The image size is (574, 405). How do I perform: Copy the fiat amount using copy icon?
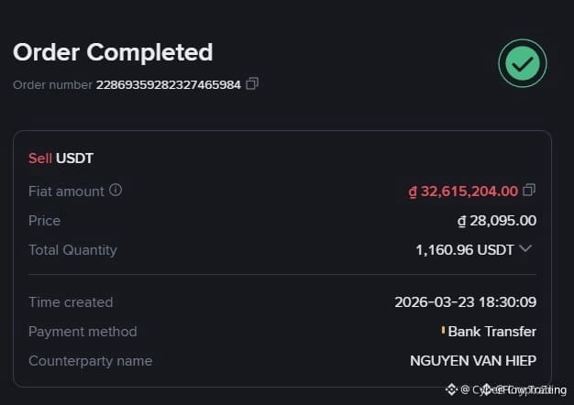pyautogui.click(x=529, y=190)
